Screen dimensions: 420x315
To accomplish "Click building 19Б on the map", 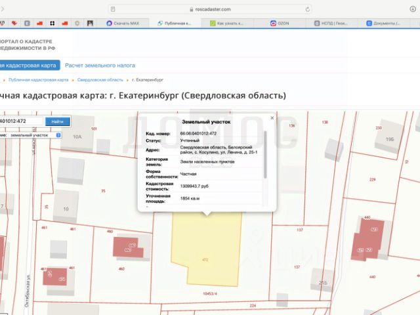I will coord(389,139).
